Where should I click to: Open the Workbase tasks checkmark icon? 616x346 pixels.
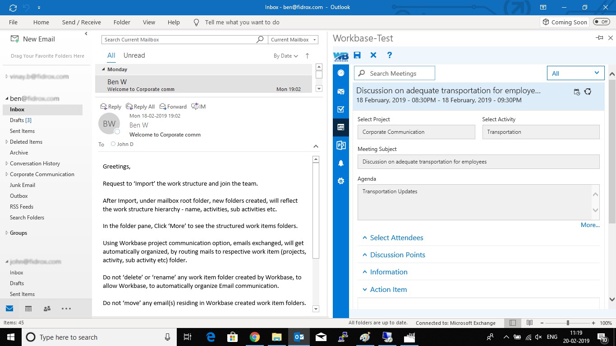(x=341, y=109)
